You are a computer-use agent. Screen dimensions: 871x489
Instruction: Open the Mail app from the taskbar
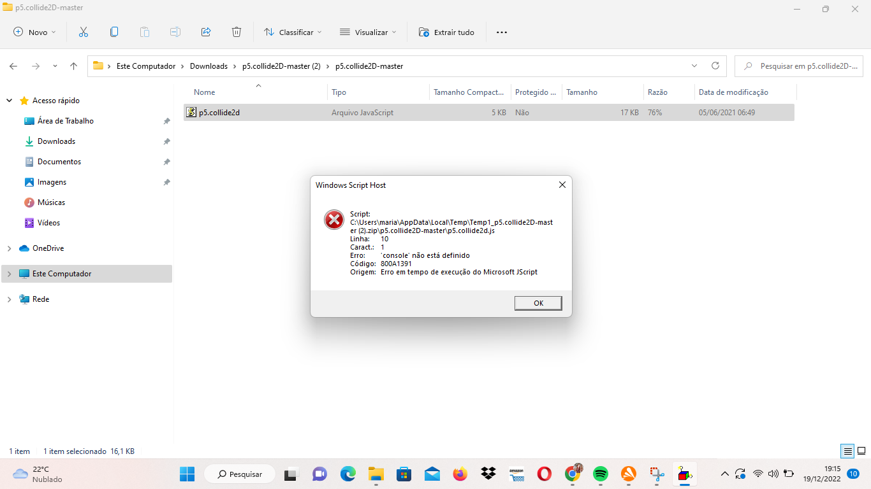(432, 474)
